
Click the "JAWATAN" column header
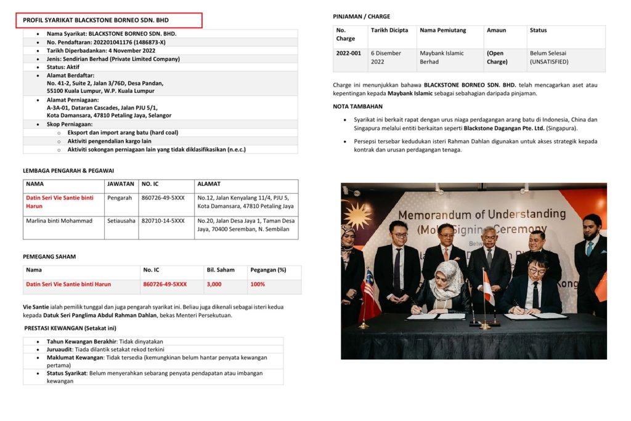coord(121,184)
